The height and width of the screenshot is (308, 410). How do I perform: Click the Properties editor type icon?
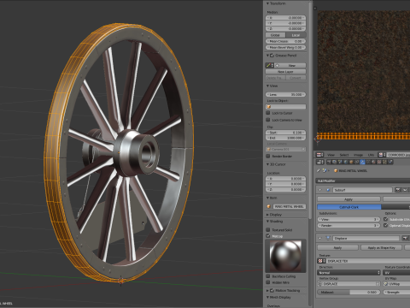[x=319, y=162]
